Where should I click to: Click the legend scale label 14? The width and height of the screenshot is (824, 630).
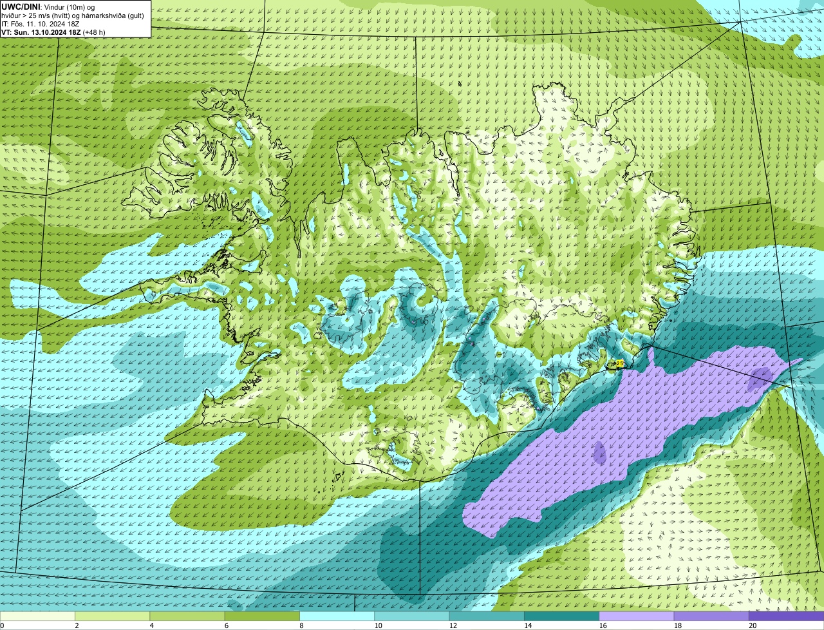tap(528, 625)
